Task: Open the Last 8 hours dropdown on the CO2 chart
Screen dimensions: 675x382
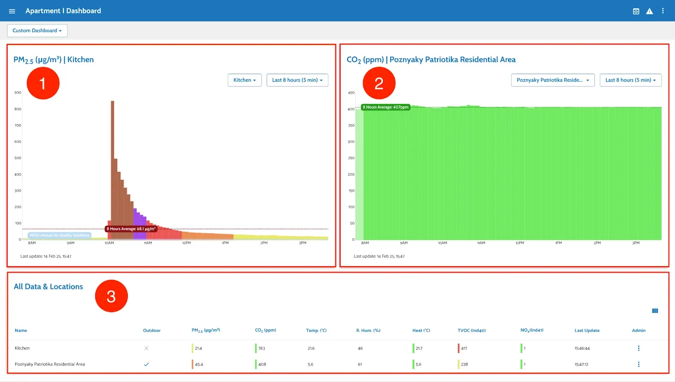Action: point(631,80)
